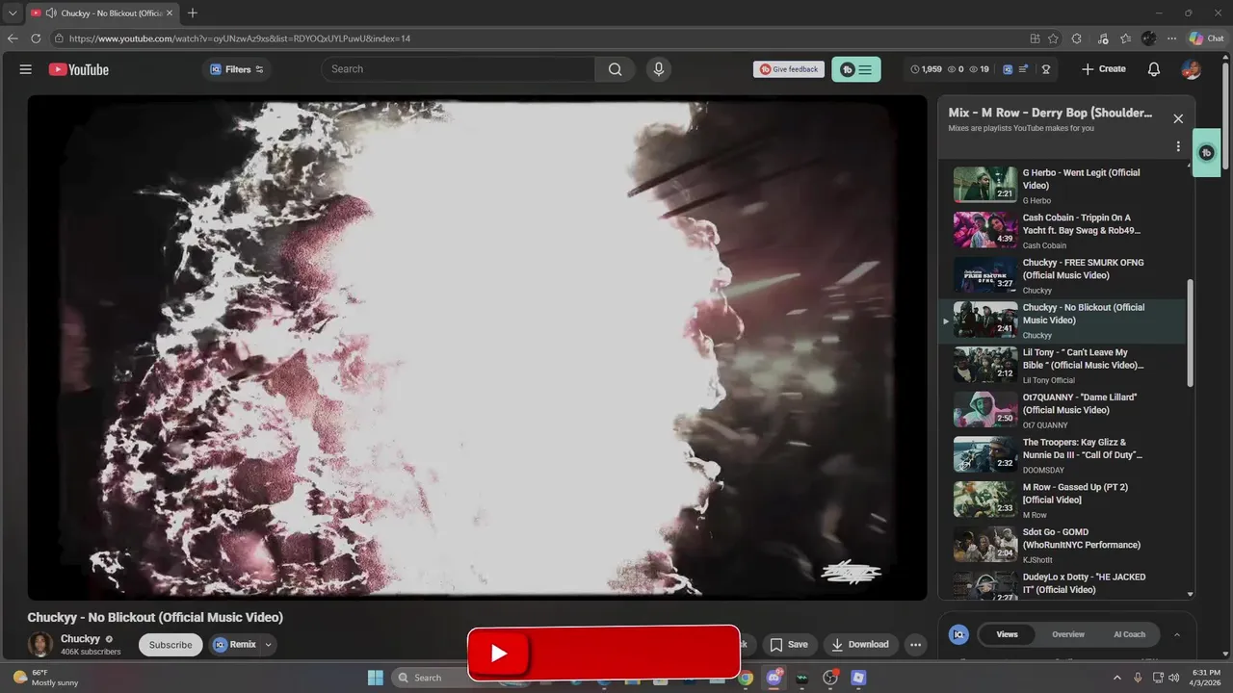The height and width of the screenshot is (693, 1233).
Task: Play M Row - Gassed Up (PT 2)
Action: [x=1062, y=500]
